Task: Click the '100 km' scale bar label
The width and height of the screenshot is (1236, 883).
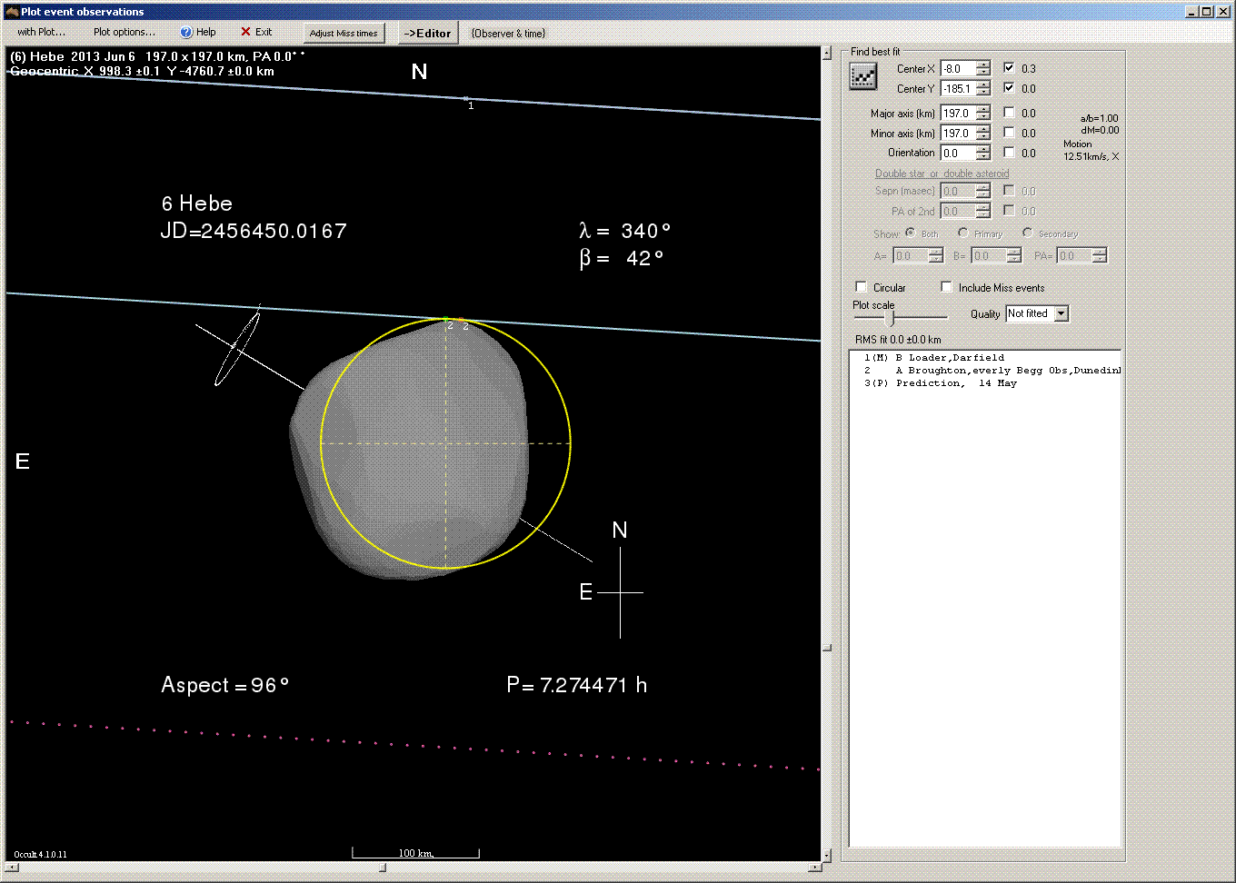Action: (x=416, y=853)
